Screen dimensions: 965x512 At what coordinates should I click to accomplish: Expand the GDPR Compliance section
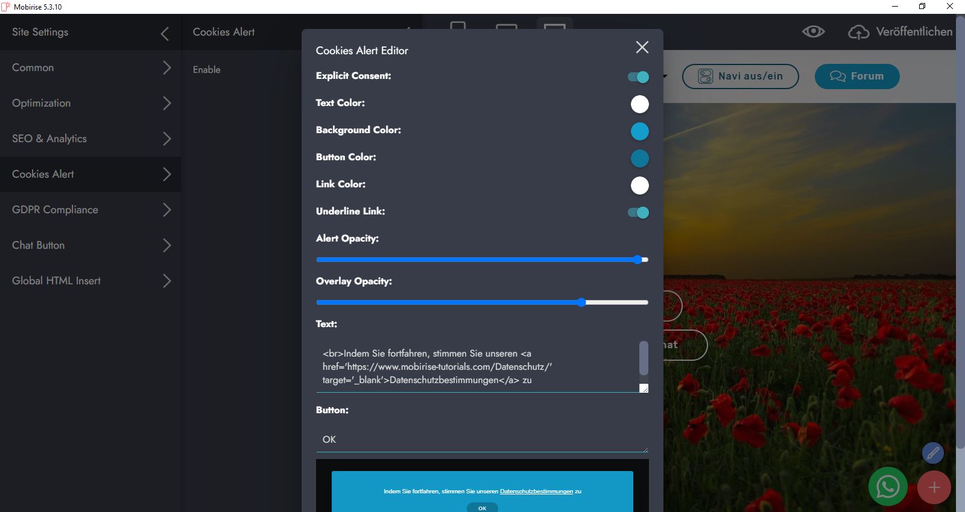(x=90, y=210)
